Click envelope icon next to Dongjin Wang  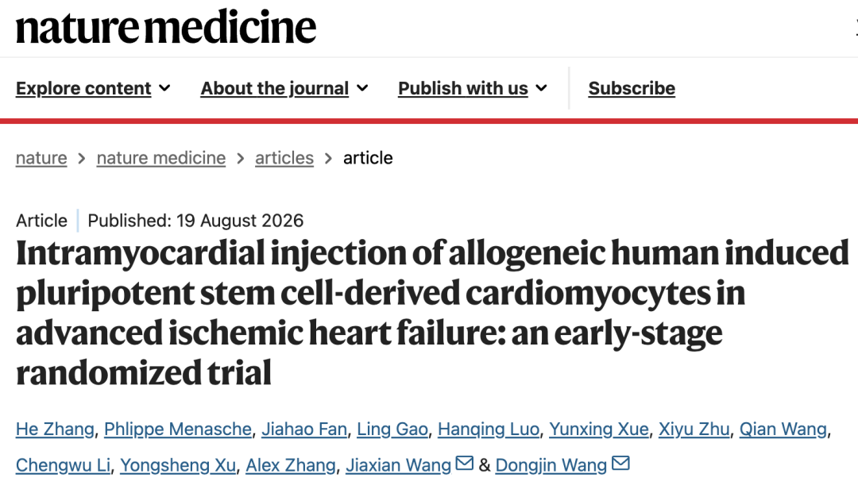tap(620, 464)
